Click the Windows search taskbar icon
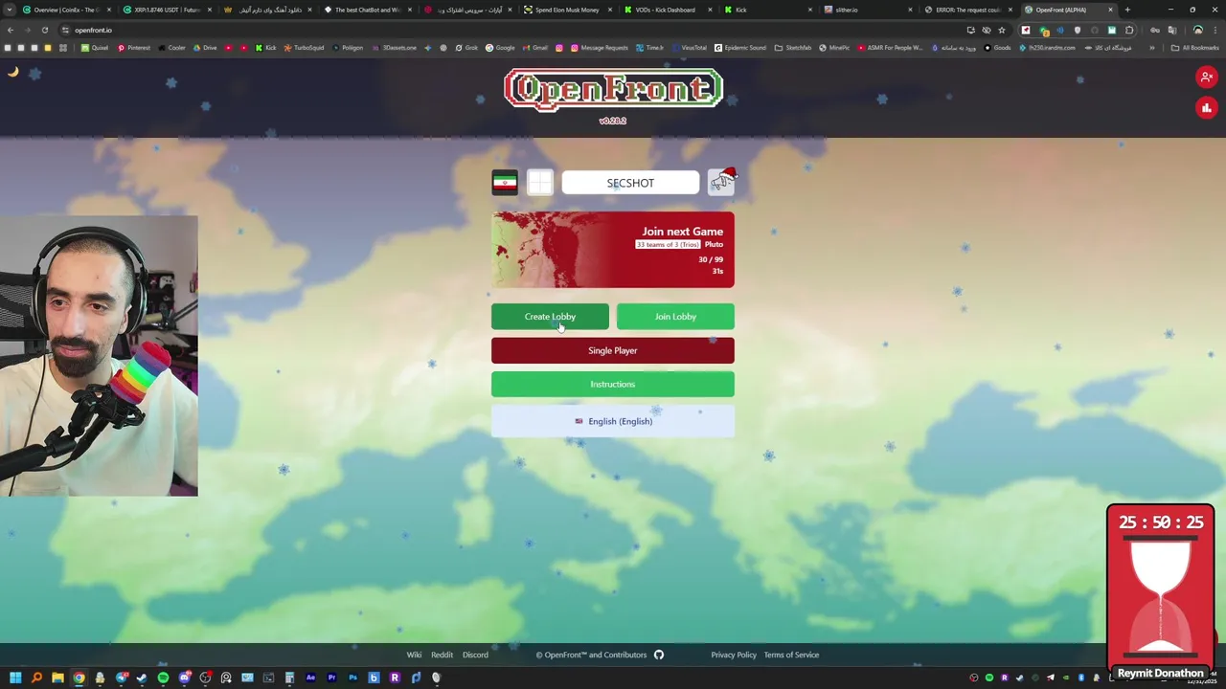1226x689 pixels. pos(36,678)
